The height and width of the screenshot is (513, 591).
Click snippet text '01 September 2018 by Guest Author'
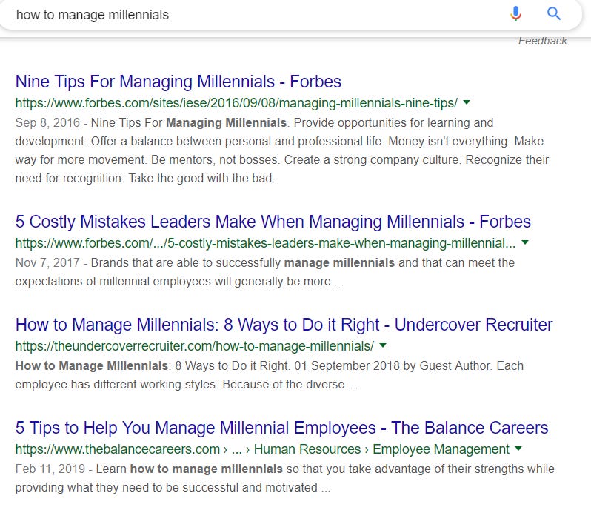coord(393,365)
